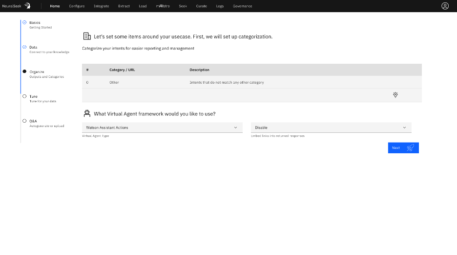Open the mAIstro menu item
The width and height of the screenshot is (457, 255).
point(163,6)
